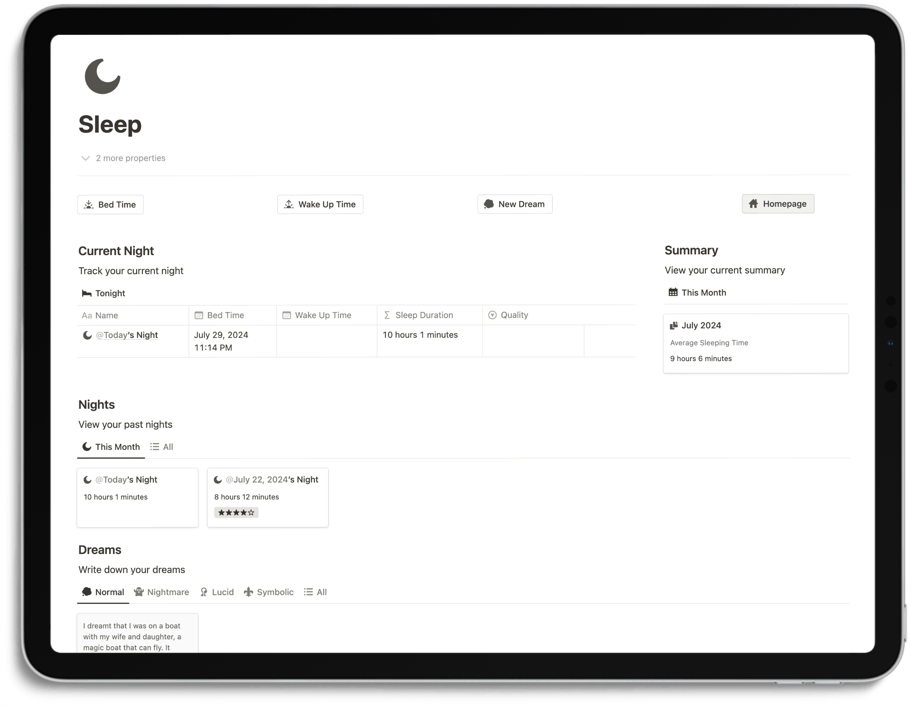Toggle the This Month nights filter
Image resolution: width=911 pixels, height=708 pixels.
coord(110,447)
